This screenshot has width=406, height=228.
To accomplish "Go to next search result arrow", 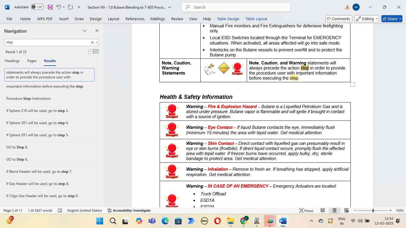I will click(x=96, y=52).
